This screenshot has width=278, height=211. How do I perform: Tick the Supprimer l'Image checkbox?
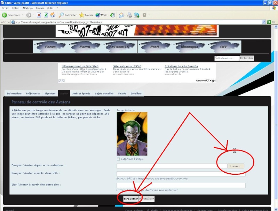click(x=118, y=159)
